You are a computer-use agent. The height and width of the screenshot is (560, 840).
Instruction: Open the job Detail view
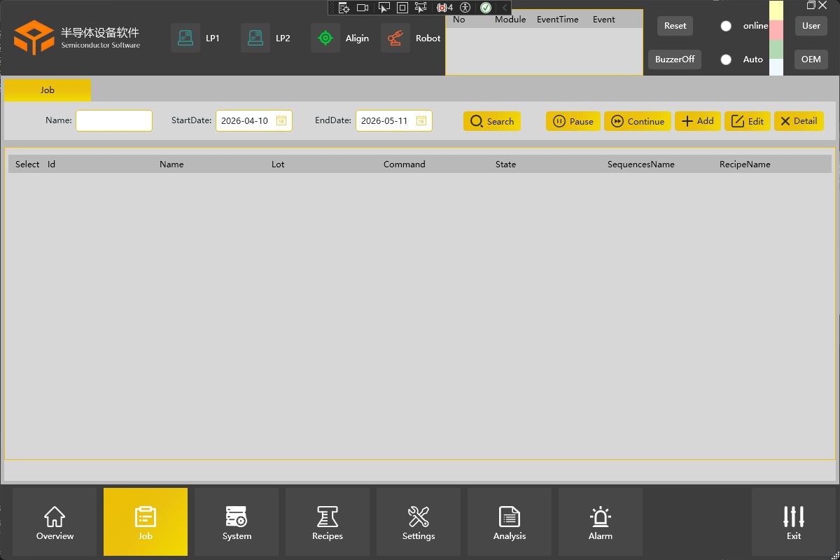799,121
